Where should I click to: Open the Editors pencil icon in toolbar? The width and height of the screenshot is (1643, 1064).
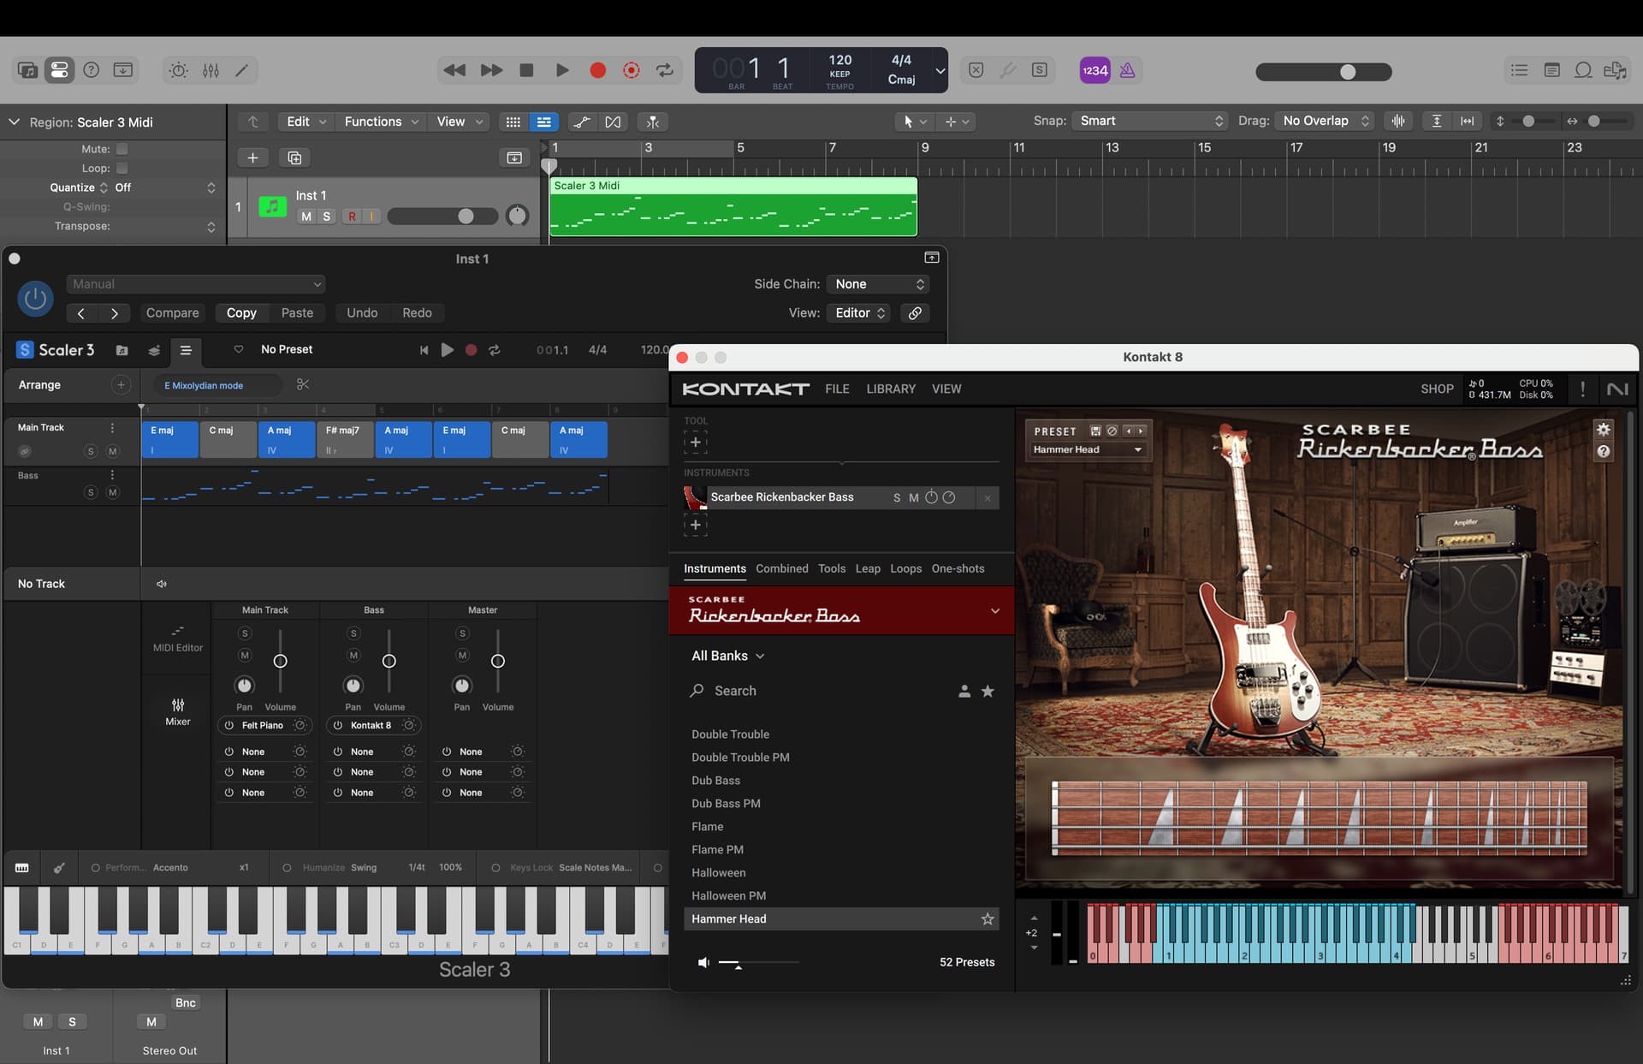click(242, 70)
